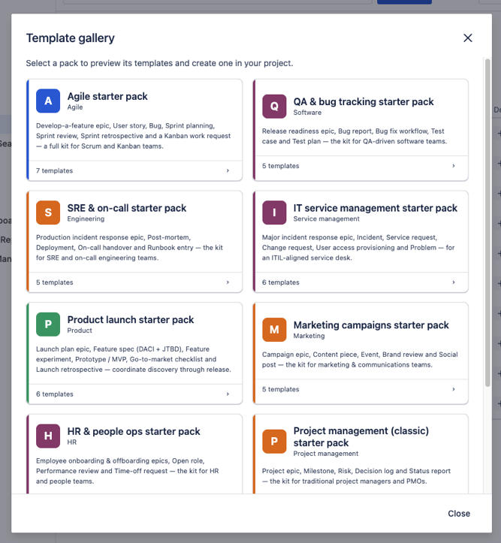Select the orange SRE pack 'S' icon
Screen dimensions: 501x543
(x=48, y=213)
